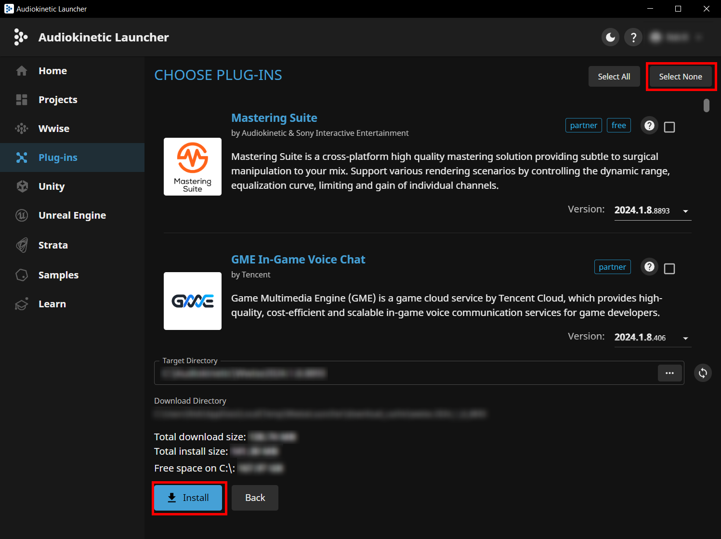The width and height of the screenshot is (721, 539).
Task: Browse target directory with ellipsis button
Action: coord(669,373)
